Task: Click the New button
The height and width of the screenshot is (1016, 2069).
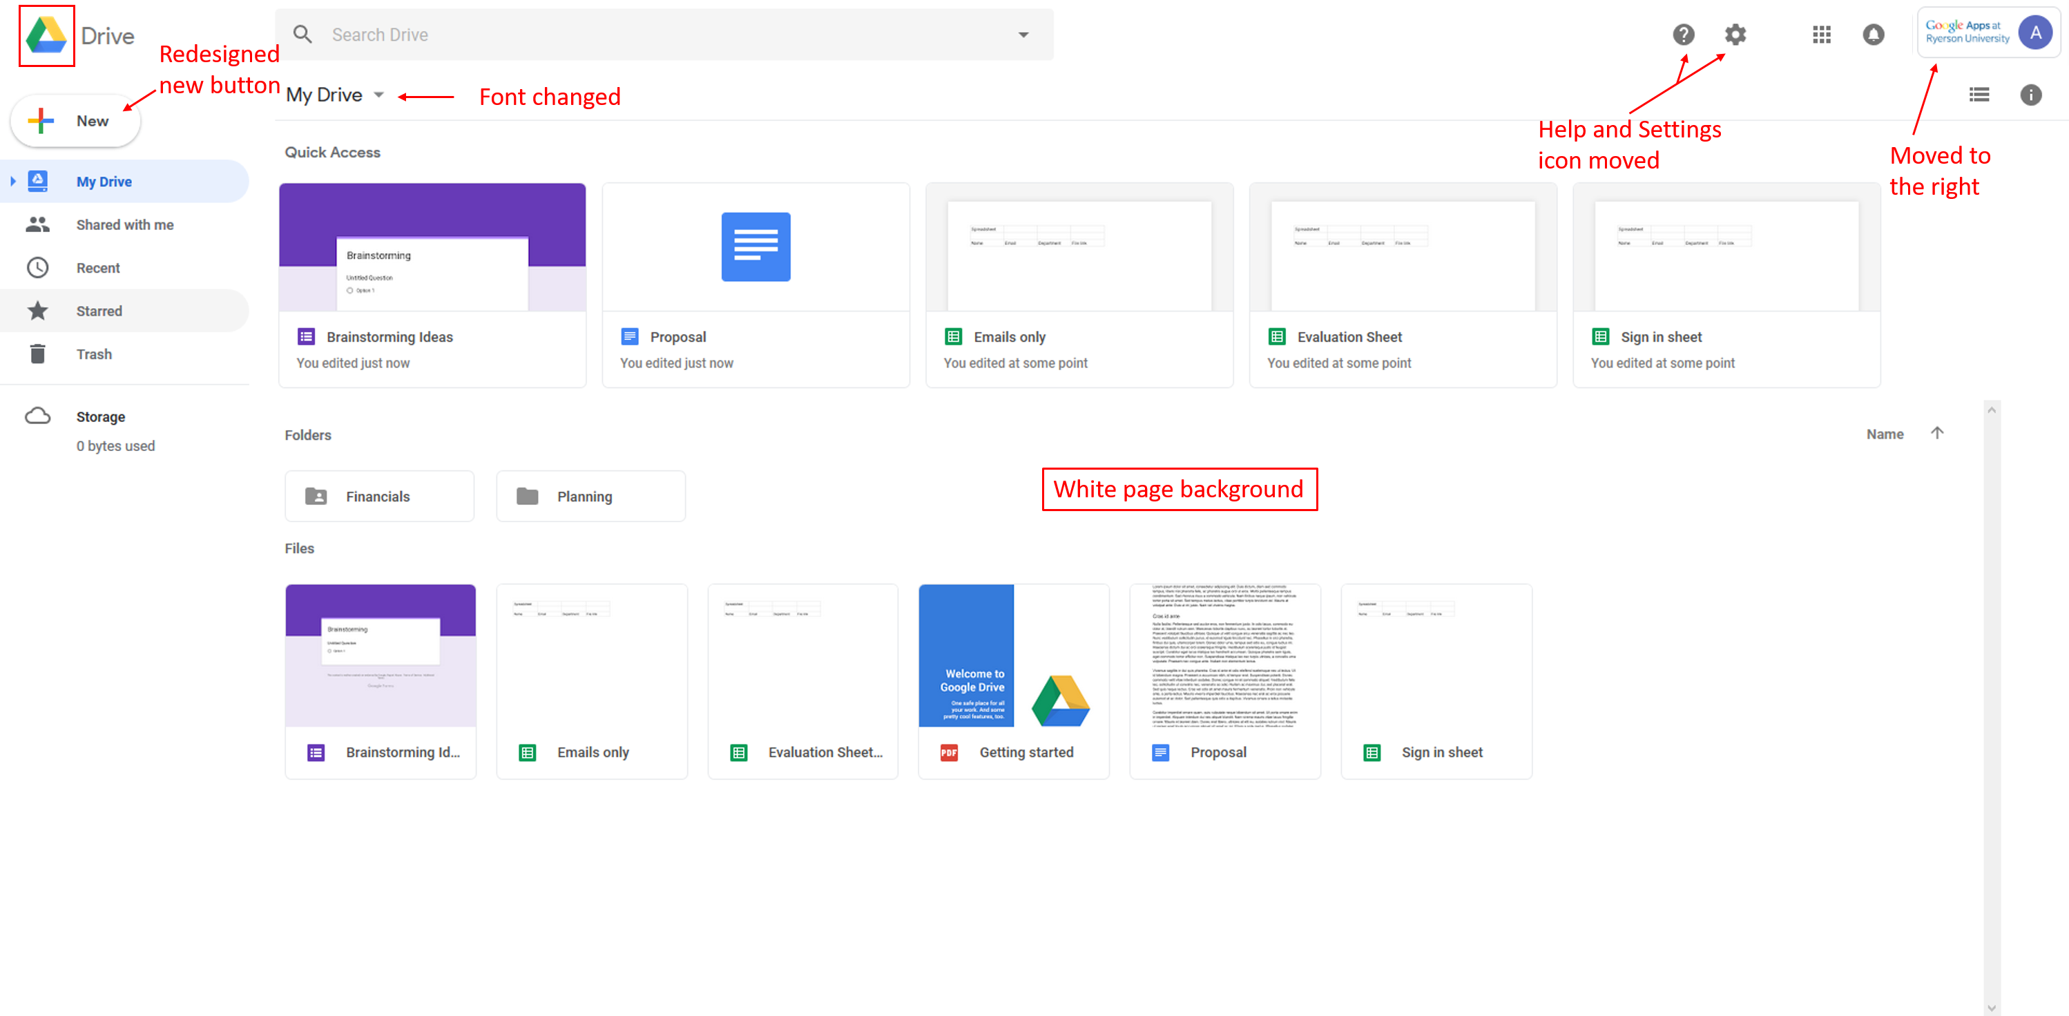Action: click(x=75, y=122)
